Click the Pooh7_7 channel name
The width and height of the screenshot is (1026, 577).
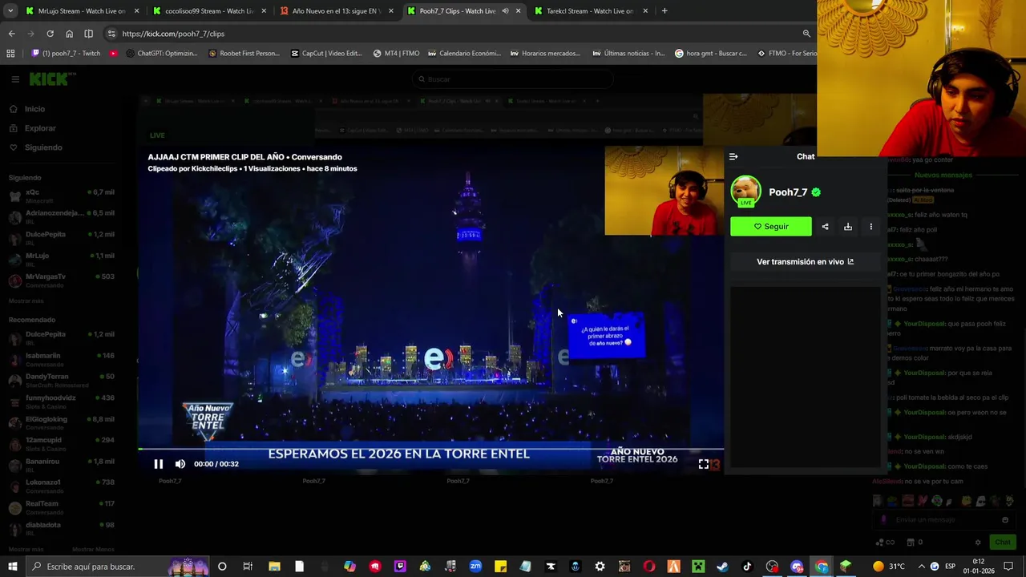(x=788, y=192)
